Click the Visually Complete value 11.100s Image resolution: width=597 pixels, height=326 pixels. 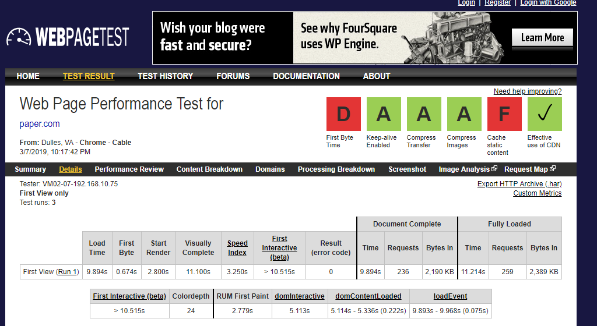click(198, 272)
